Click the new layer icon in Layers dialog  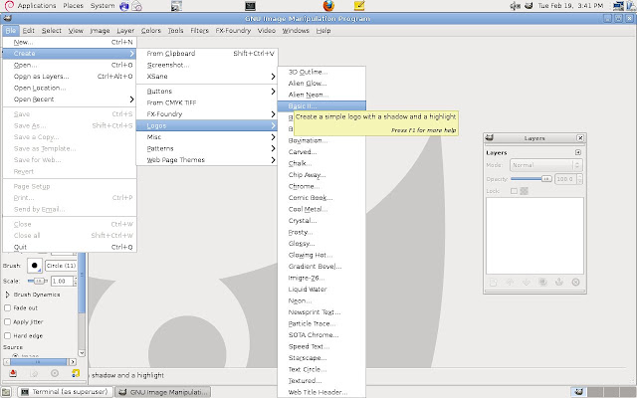coord(494,282)
